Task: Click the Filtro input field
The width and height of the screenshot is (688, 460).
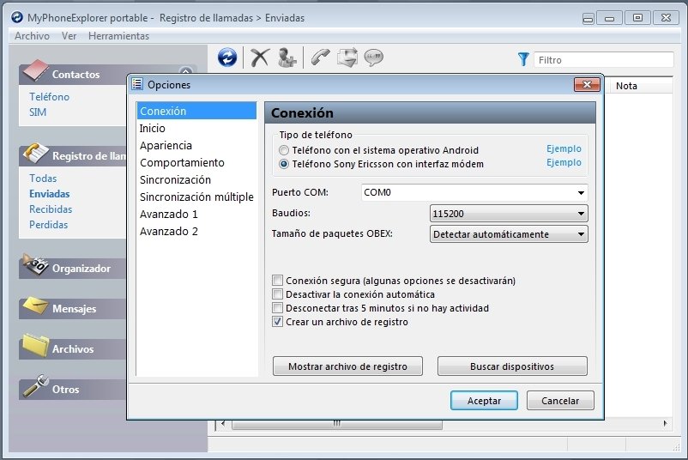Action: click(604, 60)
